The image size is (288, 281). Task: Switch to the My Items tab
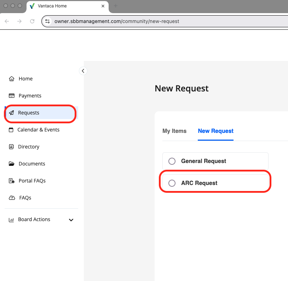pyautogui.click(x=174, y=131)
